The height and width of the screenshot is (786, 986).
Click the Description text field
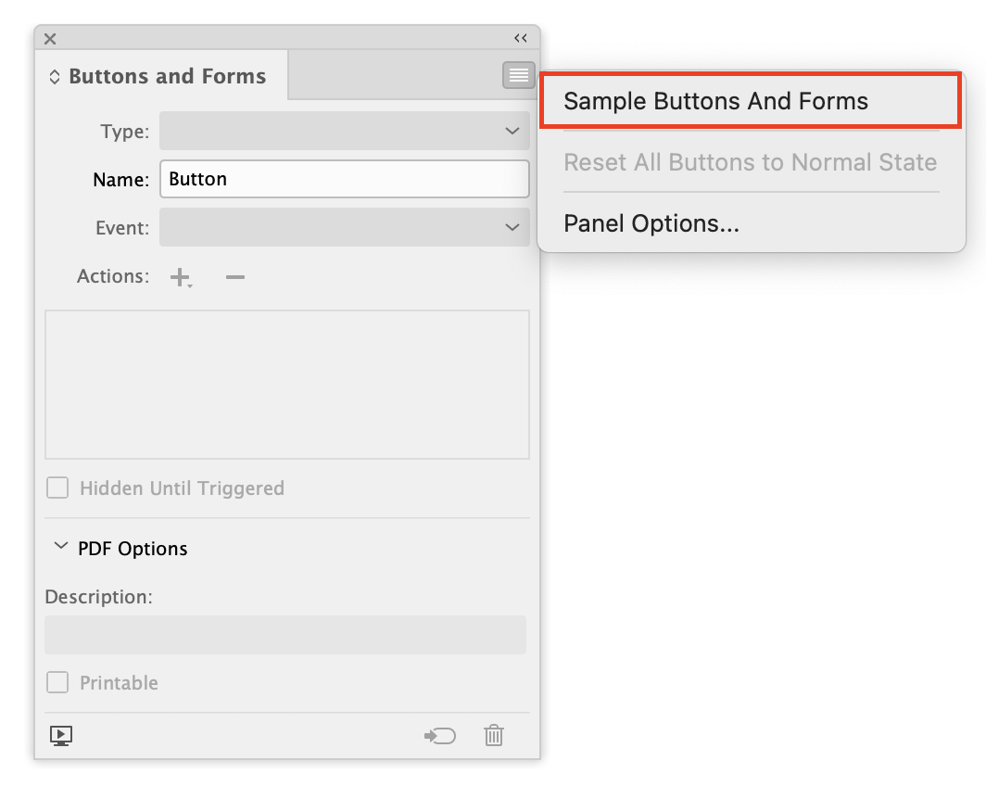[284, 634]
